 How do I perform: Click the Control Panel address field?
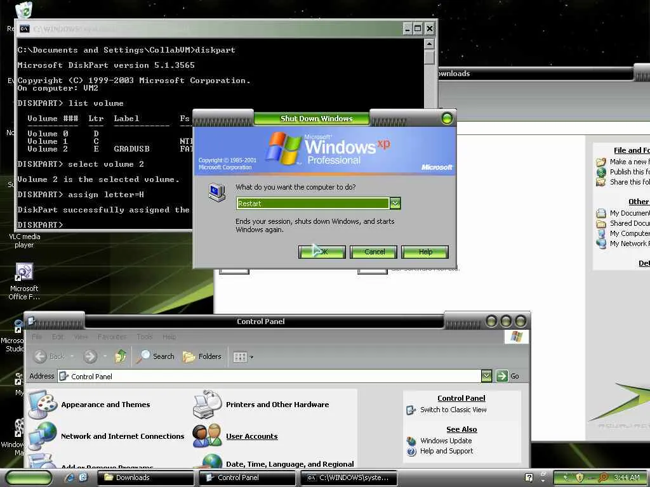pos(269,376)
